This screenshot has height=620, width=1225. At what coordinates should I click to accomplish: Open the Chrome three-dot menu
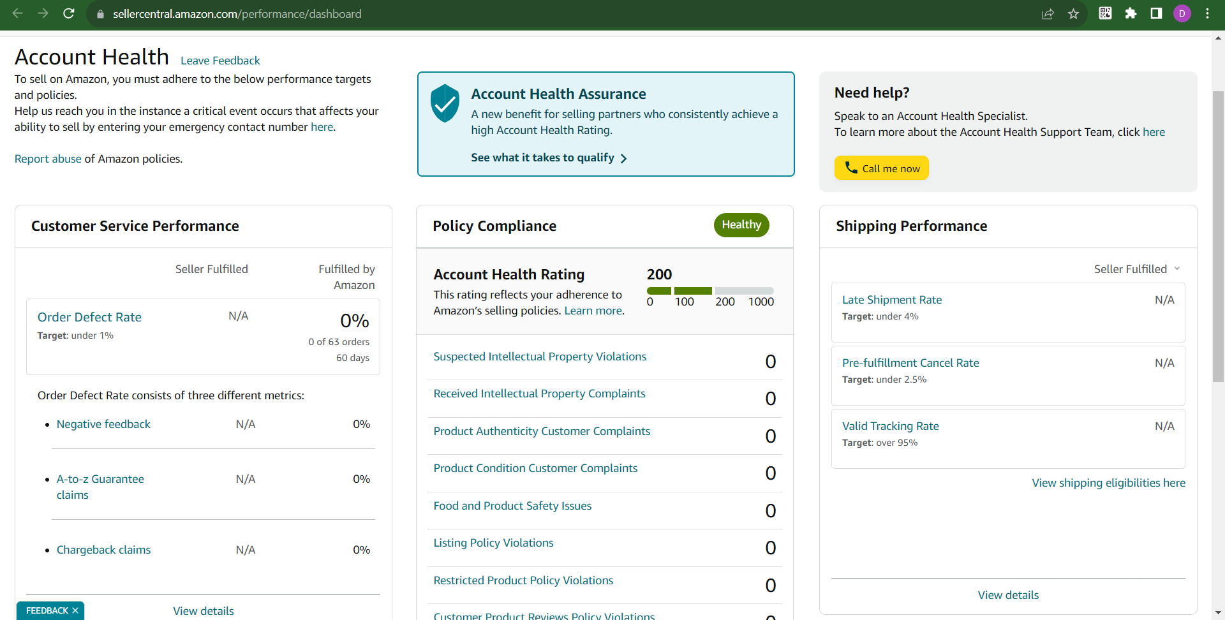pos(1208,13)
